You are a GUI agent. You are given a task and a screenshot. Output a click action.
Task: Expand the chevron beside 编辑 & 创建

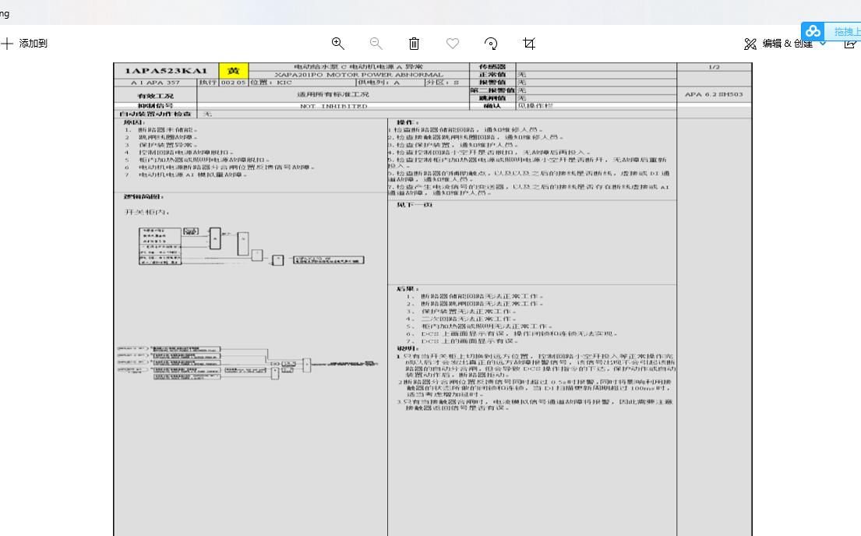[x=823, y=44]
